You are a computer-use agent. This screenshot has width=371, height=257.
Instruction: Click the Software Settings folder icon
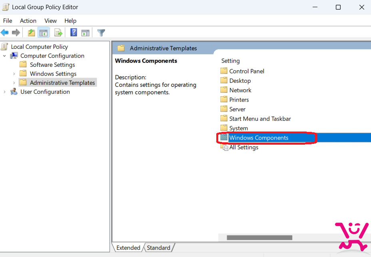(x=23, y=64)
